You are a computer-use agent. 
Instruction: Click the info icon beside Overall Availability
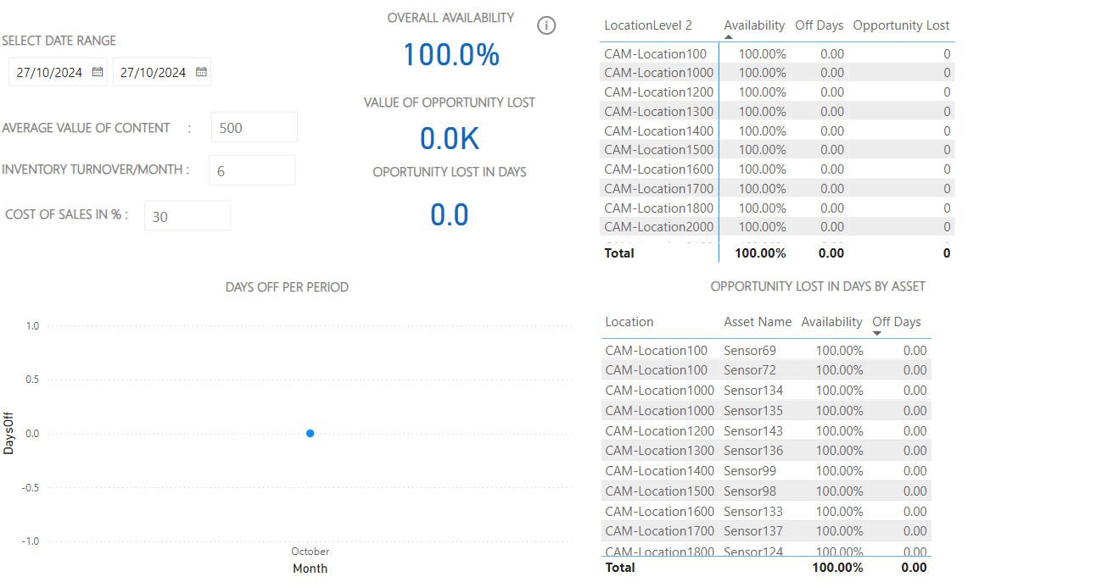(x=546, y=25)
